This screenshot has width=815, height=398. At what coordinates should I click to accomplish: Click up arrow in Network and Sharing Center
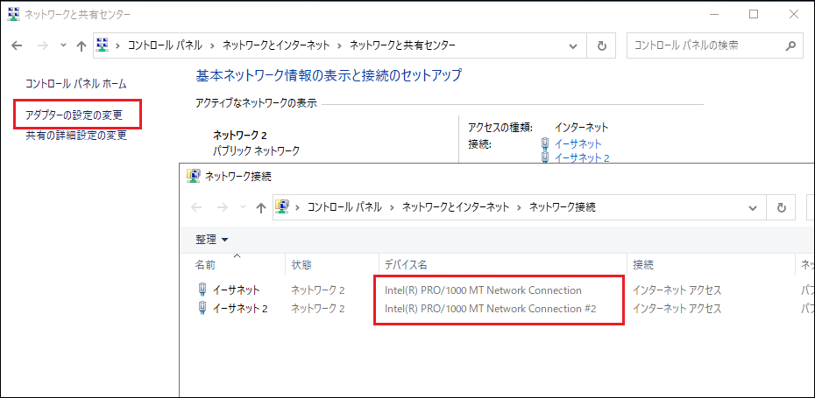click(81, 45)
